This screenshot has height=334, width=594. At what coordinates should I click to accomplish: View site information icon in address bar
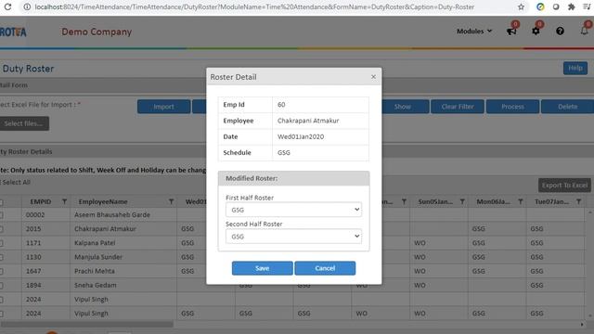pyautogui.click(x=27, y=6)
